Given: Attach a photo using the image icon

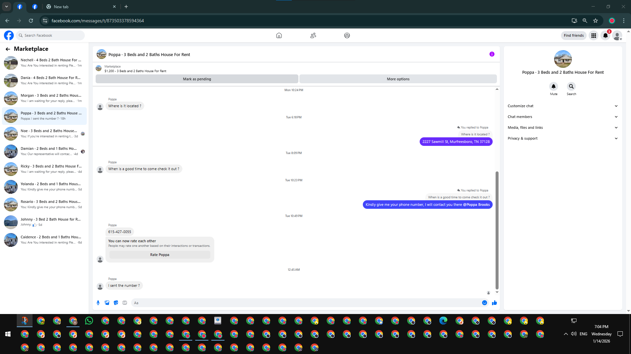Looking at the screenshot, I should pos(107,303).
